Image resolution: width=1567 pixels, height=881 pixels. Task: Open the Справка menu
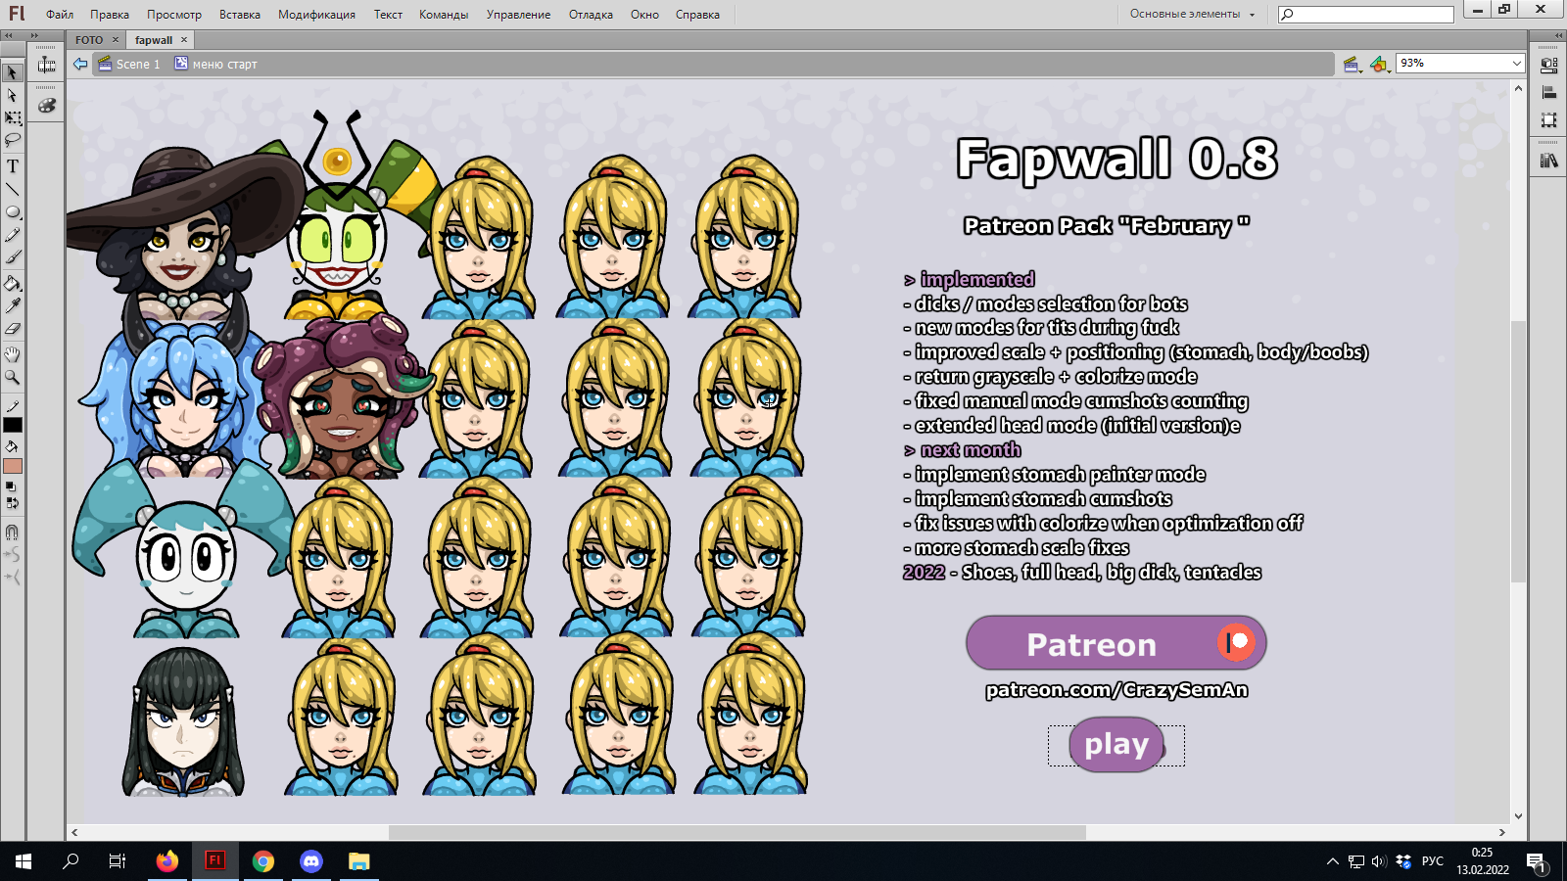(x=697, y=15)
